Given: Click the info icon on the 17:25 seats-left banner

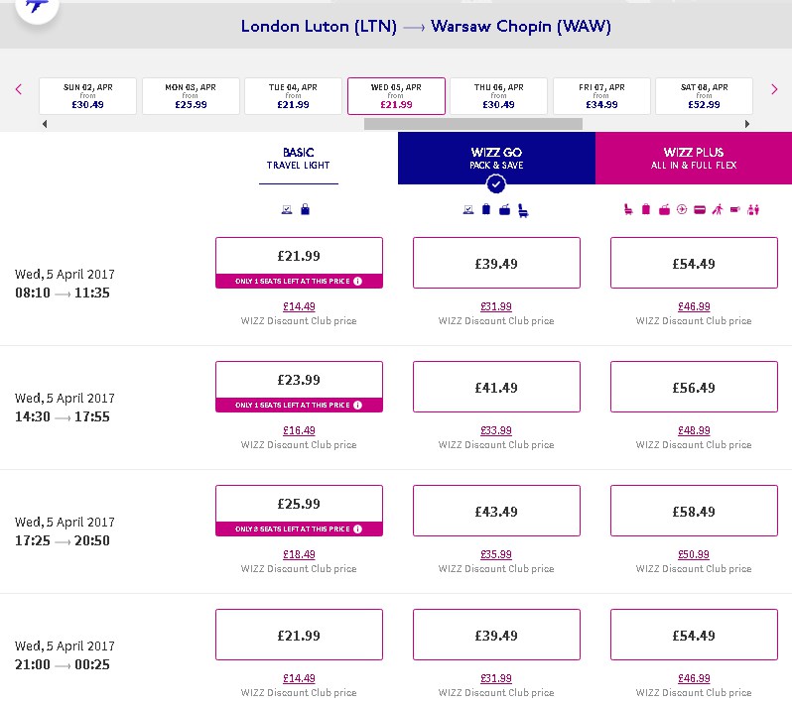Looking at the screenshot, I should pos(357,528).
